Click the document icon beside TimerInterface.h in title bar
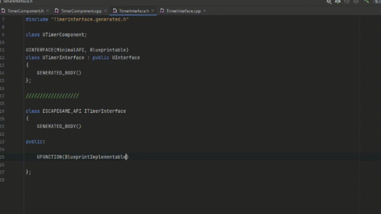The width and height of the screenshot is (381, 214). point(1,1)
